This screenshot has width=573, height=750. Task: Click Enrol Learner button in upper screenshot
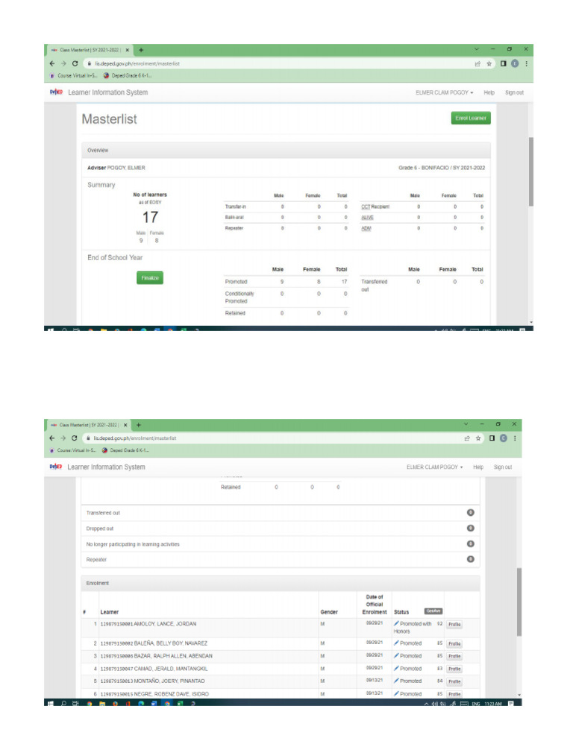(x=471, y=118)
